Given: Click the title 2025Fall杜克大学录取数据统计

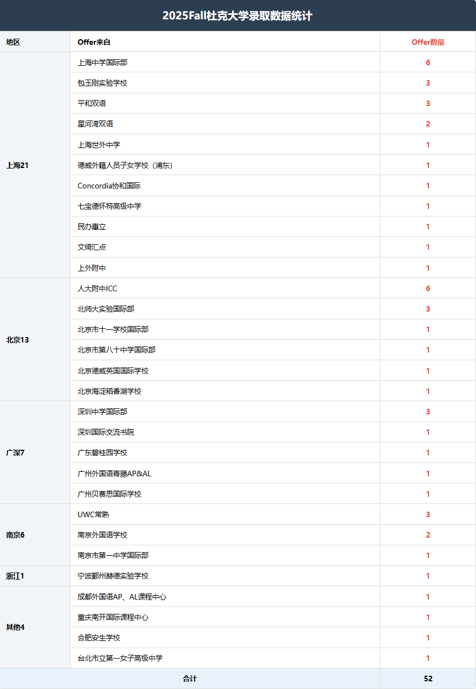Looking at the screenshot, I should 237,16.
